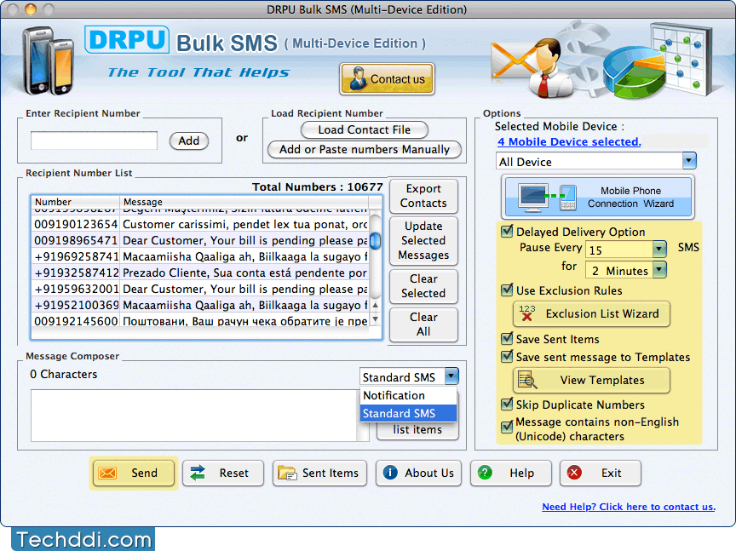Image resolution: width=736 pixels, height=551 pixels.
Task: Toggle non-English Unicode characters checkbox
Action: [x=507, y=428]
